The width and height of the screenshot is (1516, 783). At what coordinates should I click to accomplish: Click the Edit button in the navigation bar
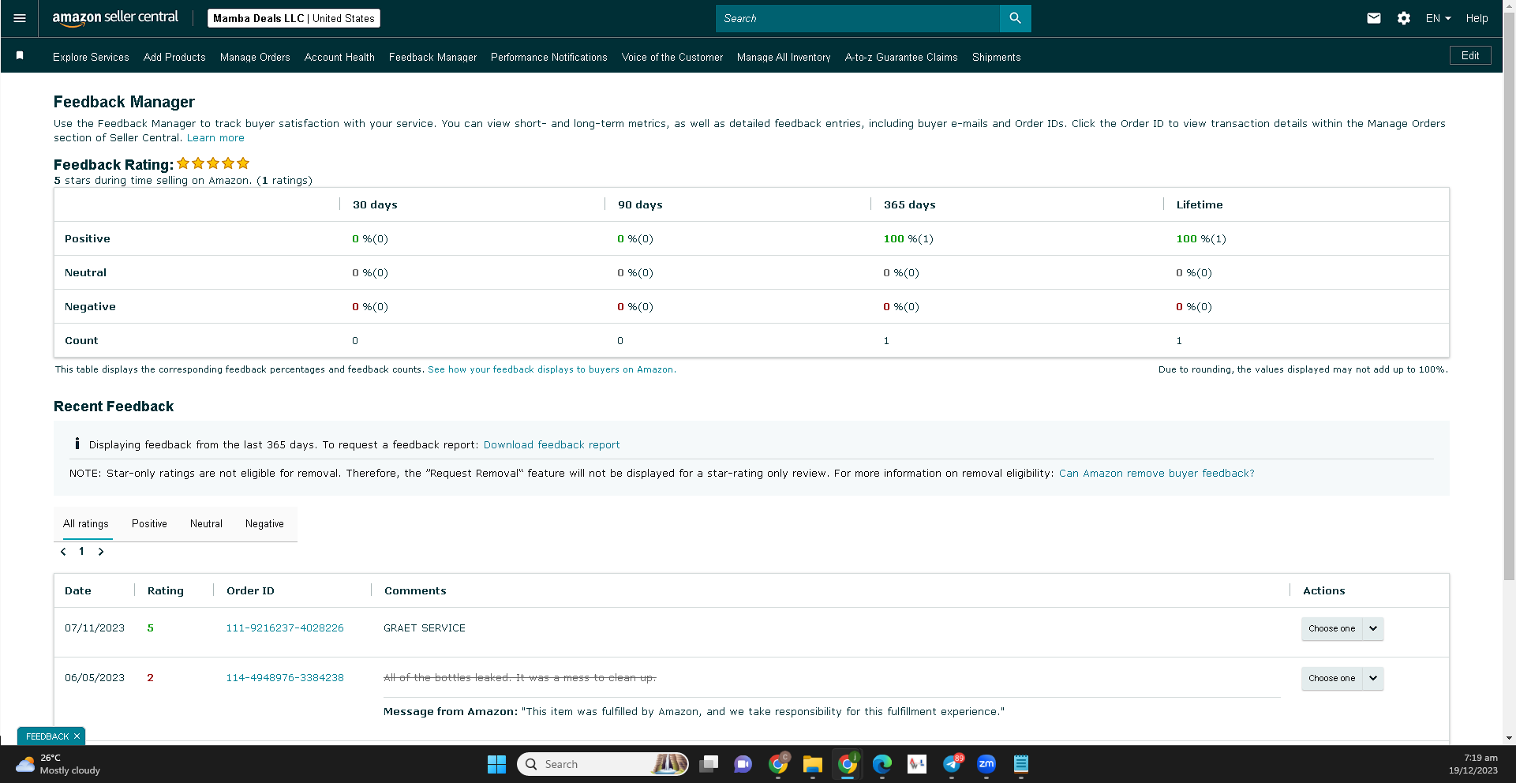tap(1470, 55)
